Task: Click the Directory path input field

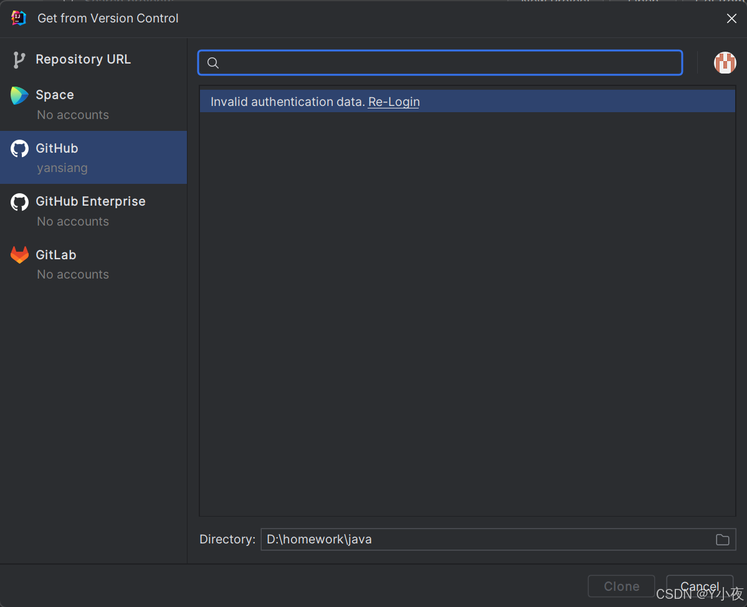Action: pos(498,539)
